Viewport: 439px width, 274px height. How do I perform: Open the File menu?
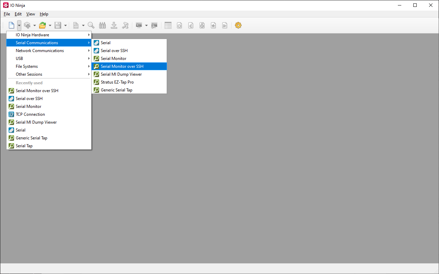(x=7, y=14)
